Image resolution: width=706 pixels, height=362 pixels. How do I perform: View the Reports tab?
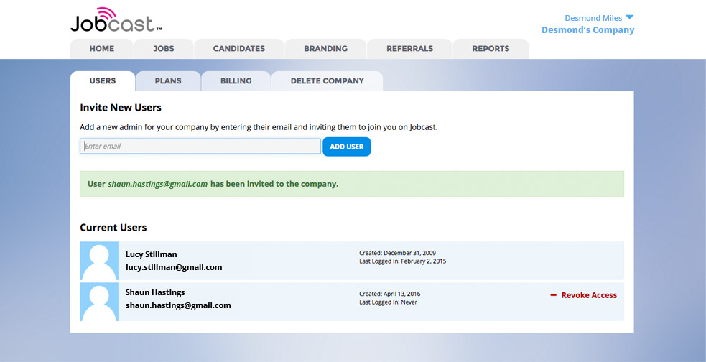point(491,49)
